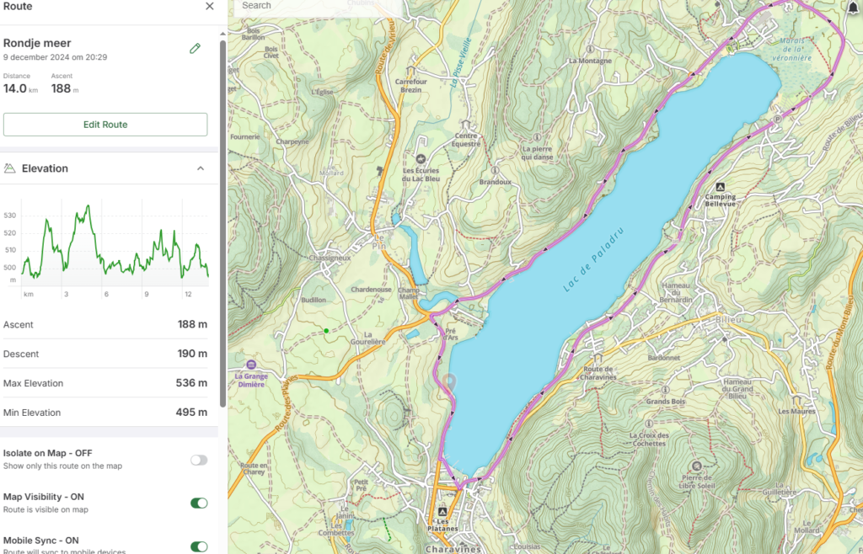
Task: Select the Pierre de Libre Soleil marker
Action: point(696,466)
